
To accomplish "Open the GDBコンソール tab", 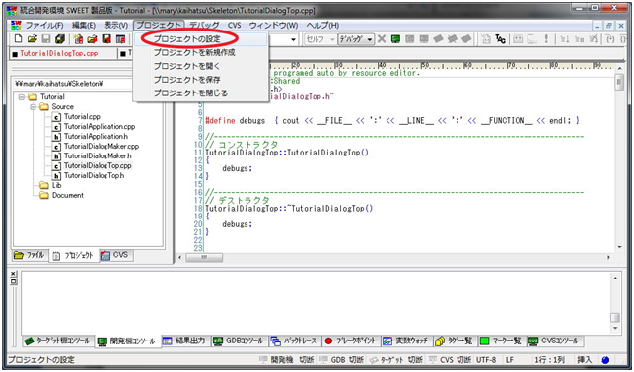I will click(x=239, y=341).
